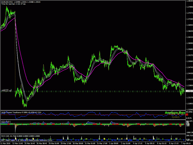The height and width of the screenshot is (145, 193).
Task: Click the -1060.39 CCI scale value
Action: pos(190,133)
